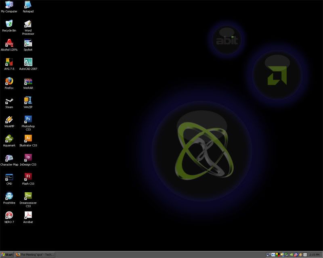Image resolution: width=323 pixels, height=258 pixels.
Task: Launch the Word Processor shortcut
Action: point(28,27)
